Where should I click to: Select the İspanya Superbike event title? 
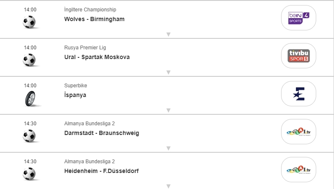75,95
